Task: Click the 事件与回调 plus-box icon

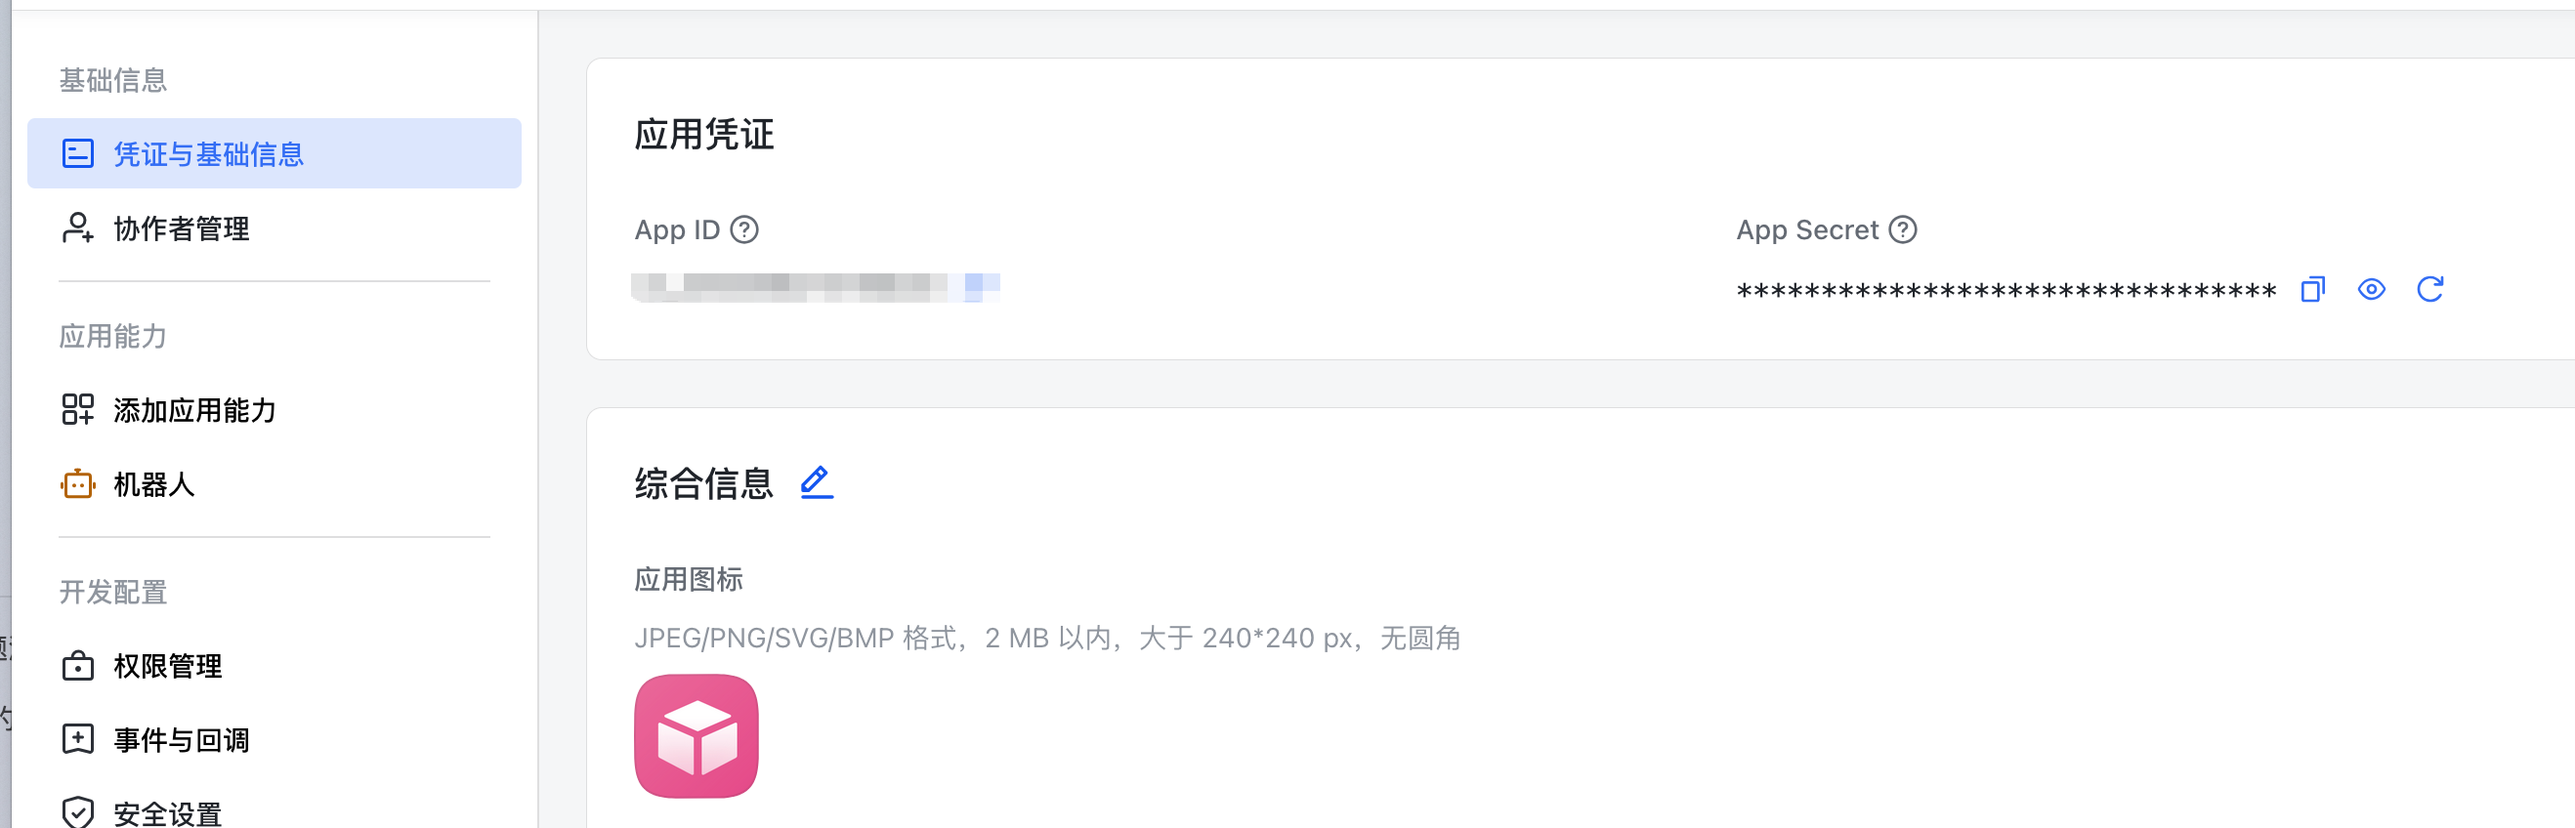Action: tap(78, 739)
